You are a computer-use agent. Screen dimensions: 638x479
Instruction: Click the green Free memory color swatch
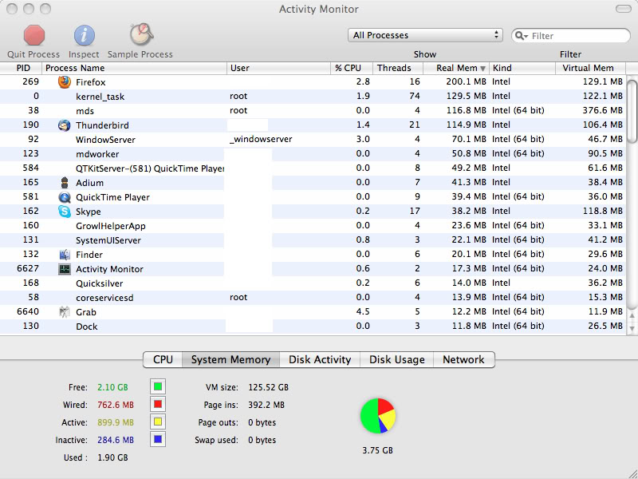[x=158, y=386]
